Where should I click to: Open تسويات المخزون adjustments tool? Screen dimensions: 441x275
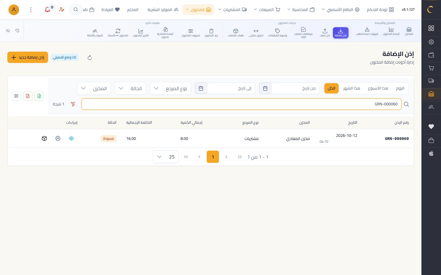point(190,33)
